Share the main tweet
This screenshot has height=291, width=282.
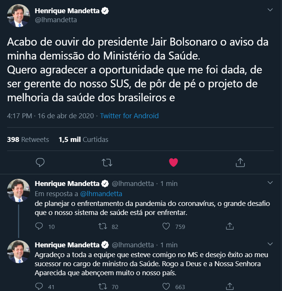[240, 162]
